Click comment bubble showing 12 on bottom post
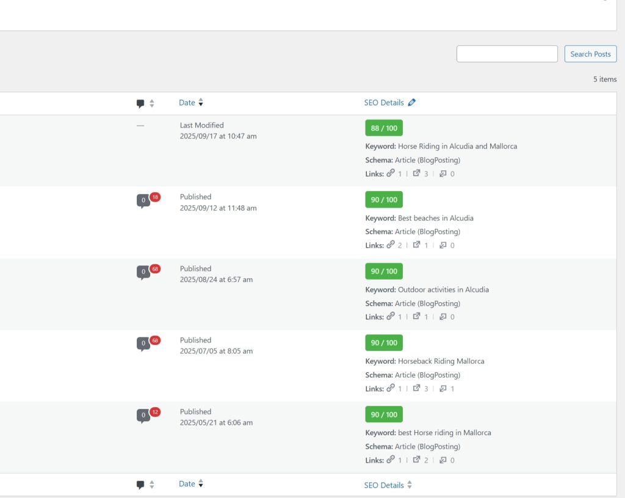The image size is (625, 498). [143, 414]
